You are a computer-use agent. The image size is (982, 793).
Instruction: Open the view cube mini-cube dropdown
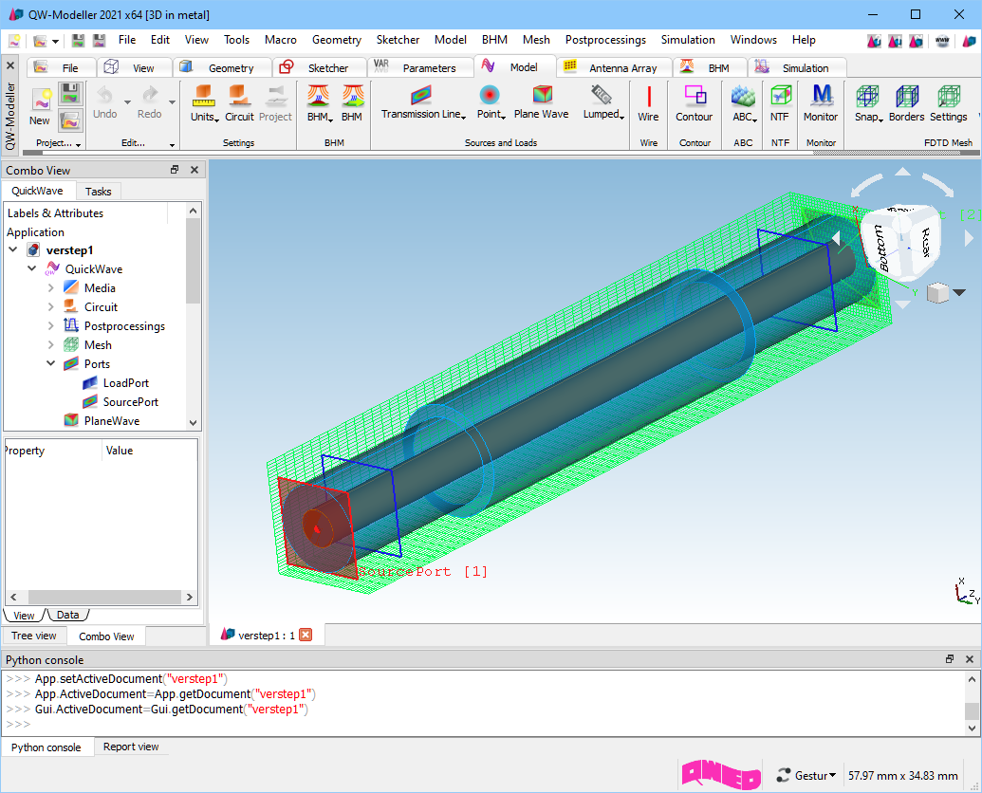(x=959, y=292)
